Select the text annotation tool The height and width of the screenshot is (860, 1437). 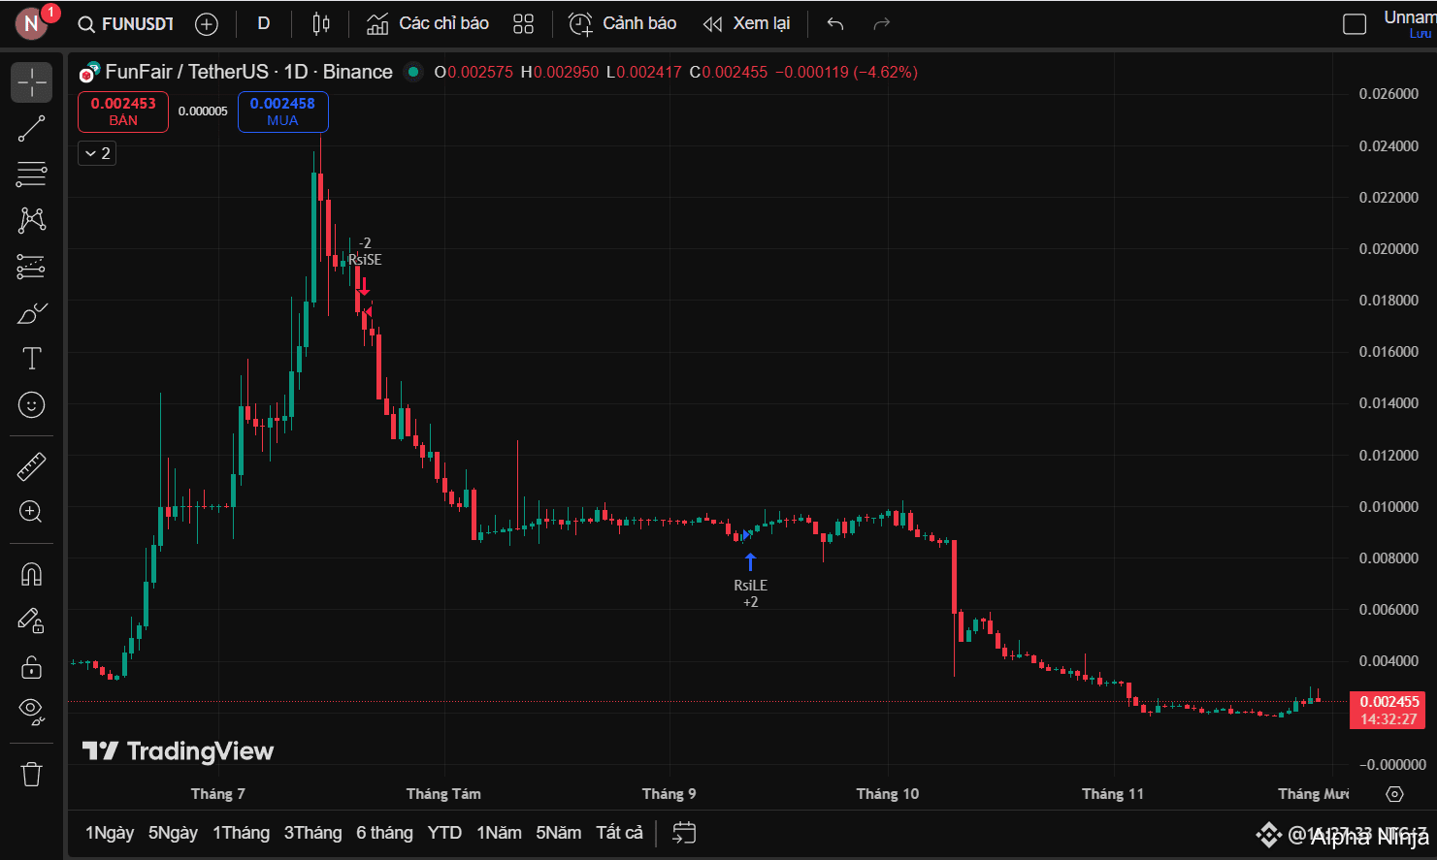coord(32,359)
